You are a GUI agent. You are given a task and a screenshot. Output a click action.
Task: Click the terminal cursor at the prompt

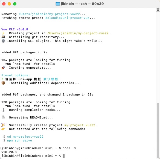click(x=63, y=156)
